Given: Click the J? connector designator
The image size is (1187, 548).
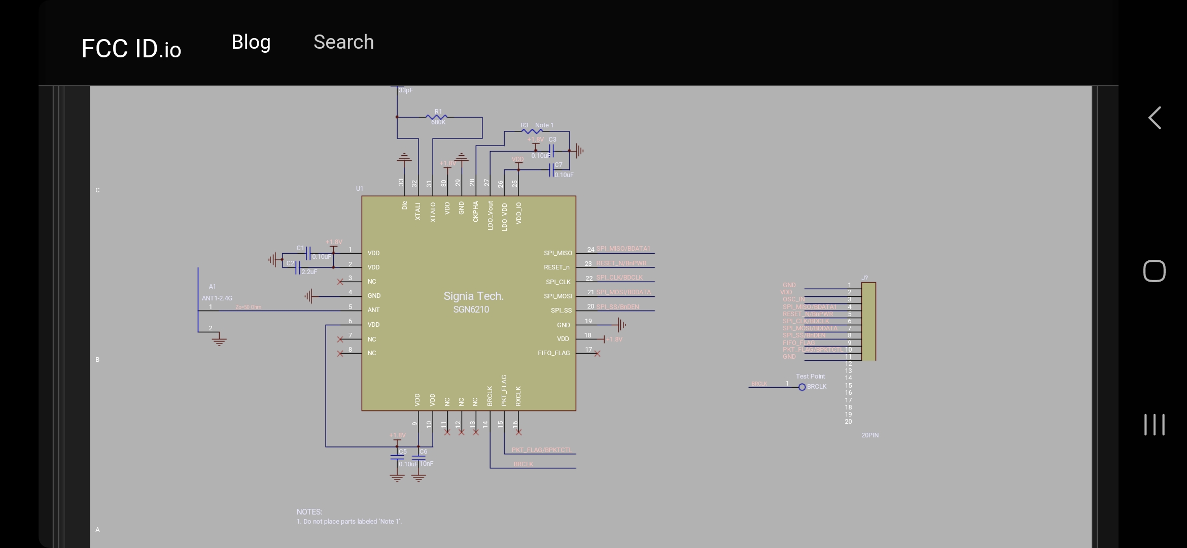Looking at the screenshot, I should point(865,278).
